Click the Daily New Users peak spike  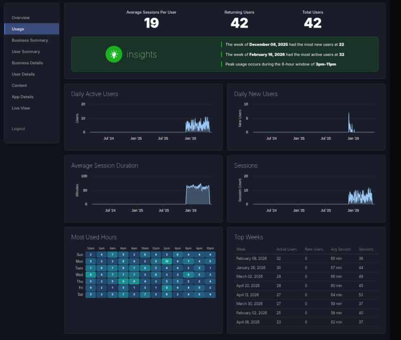(349, 122)
